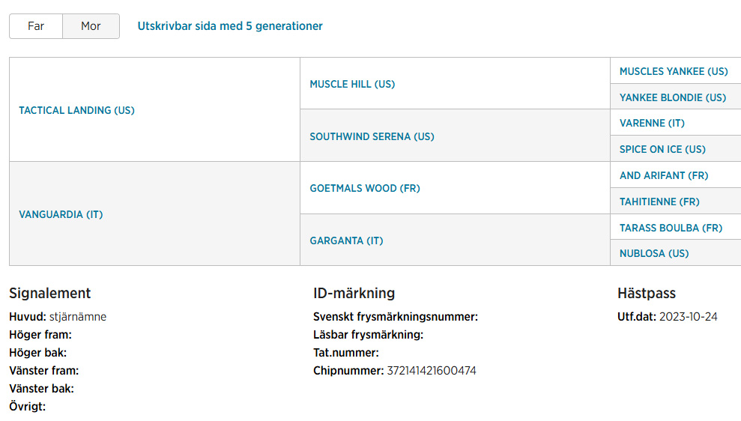
Task: Click the chip number 372141421600474 text
Action: (x=432, y=371)
